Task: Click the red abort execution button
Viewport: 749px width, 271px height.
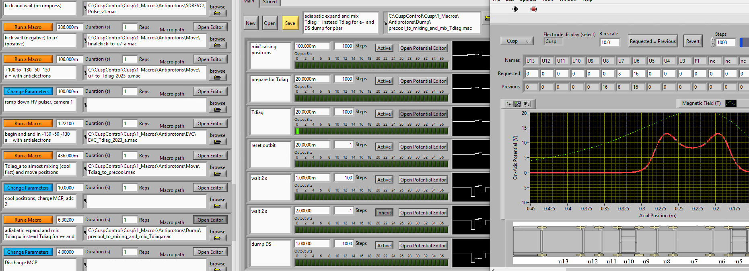Action: tap(533, 9)
